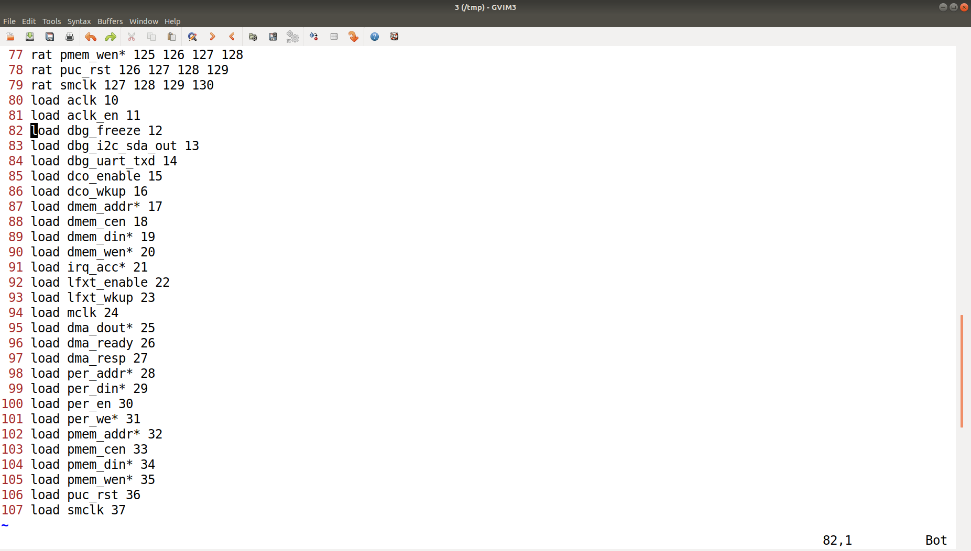Open Find and Replace

coord(192,37)
